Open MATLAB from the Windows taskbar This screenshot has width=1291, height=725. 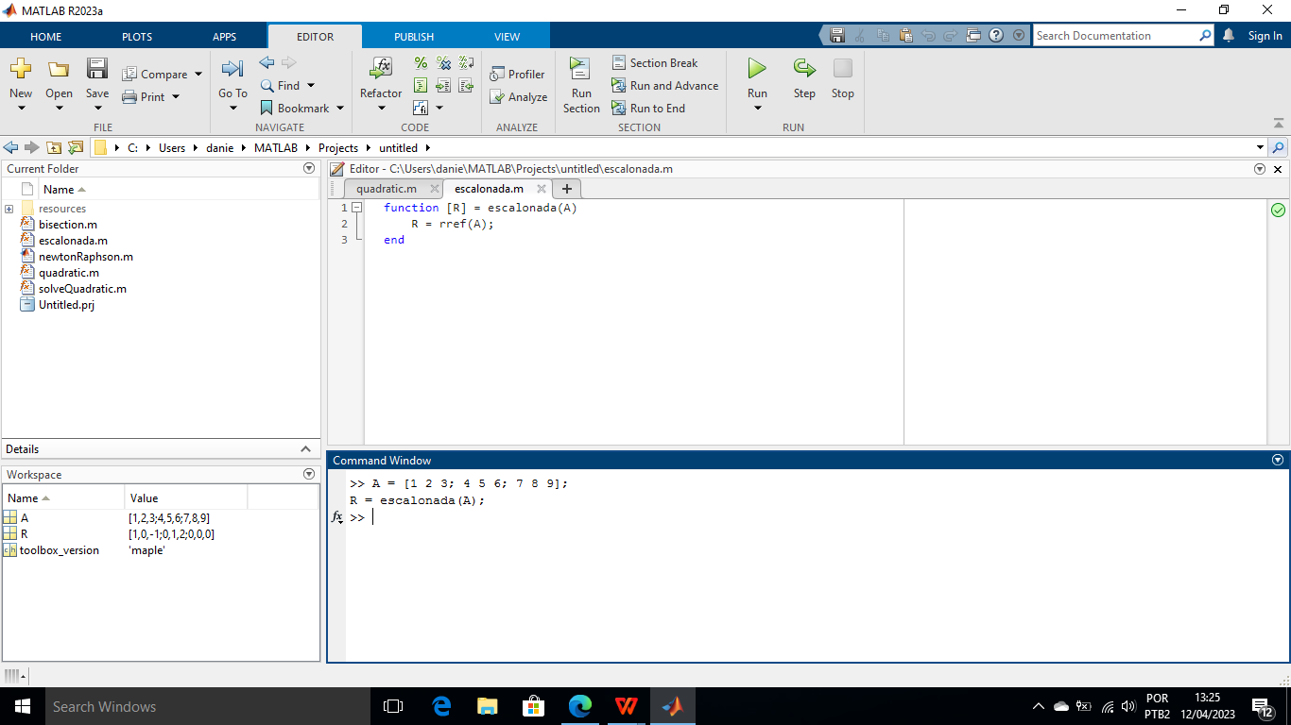[x=672, y=706]
